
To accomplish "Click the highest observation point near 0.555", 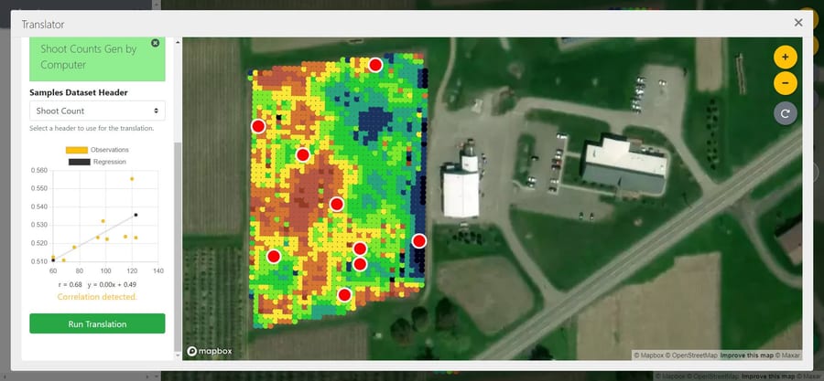I will point(132,179).
